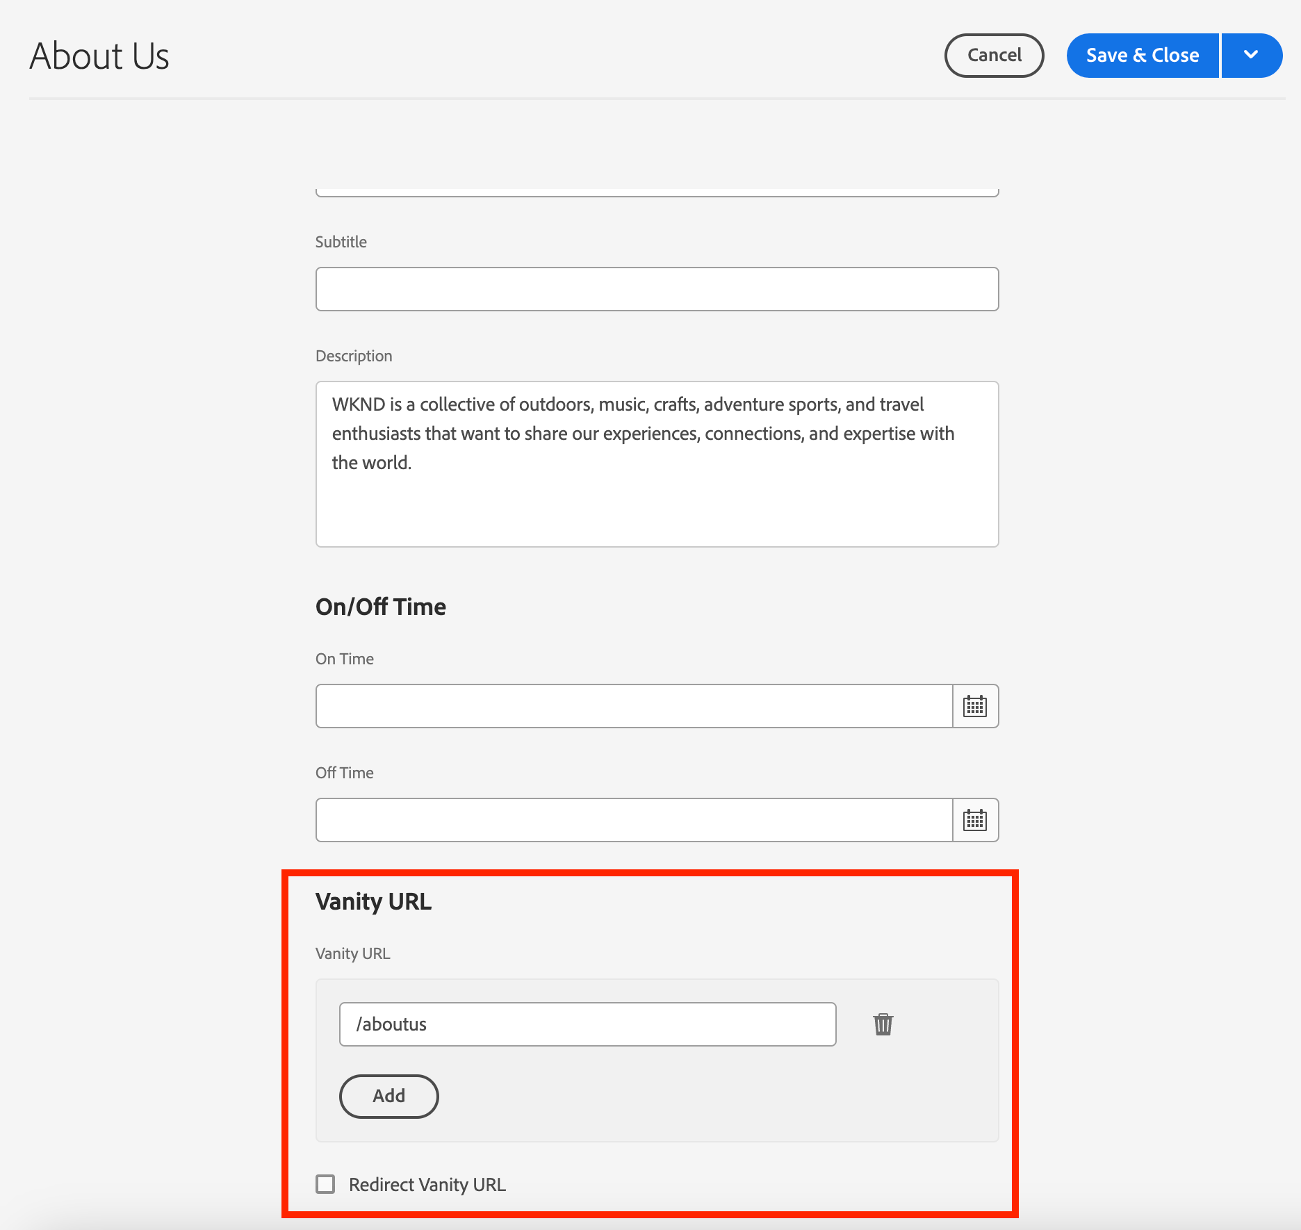The image size is (1301, 1230).
Task: Open the Off Time calendar picker
Action: point(974,819)
